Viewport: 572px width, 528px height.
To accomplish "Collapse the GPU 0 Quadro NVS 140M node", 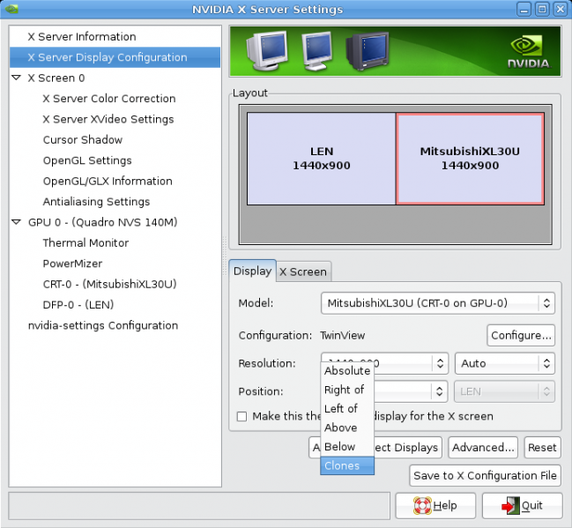I will point(16,222).
